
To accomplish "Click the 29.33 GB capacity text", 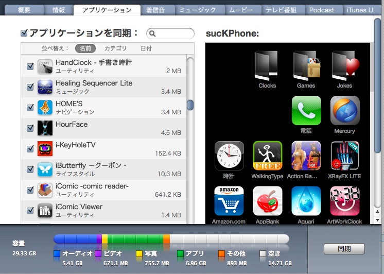I will (24, 253).
